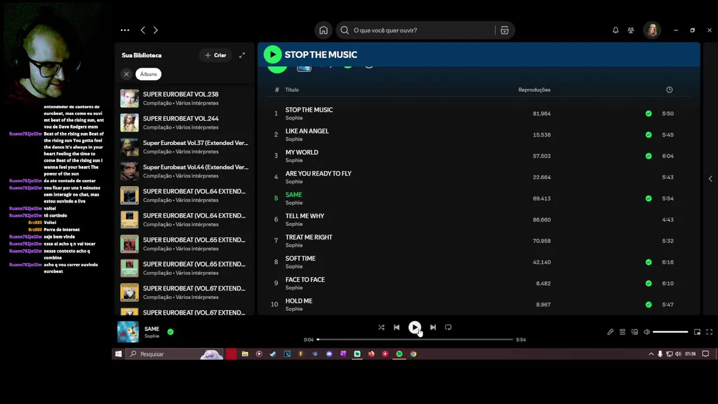718x404 pixels.
Task: Click the Super Eurobeat Vol.44 cover thumbnail
Action: [x=129, y=171]
